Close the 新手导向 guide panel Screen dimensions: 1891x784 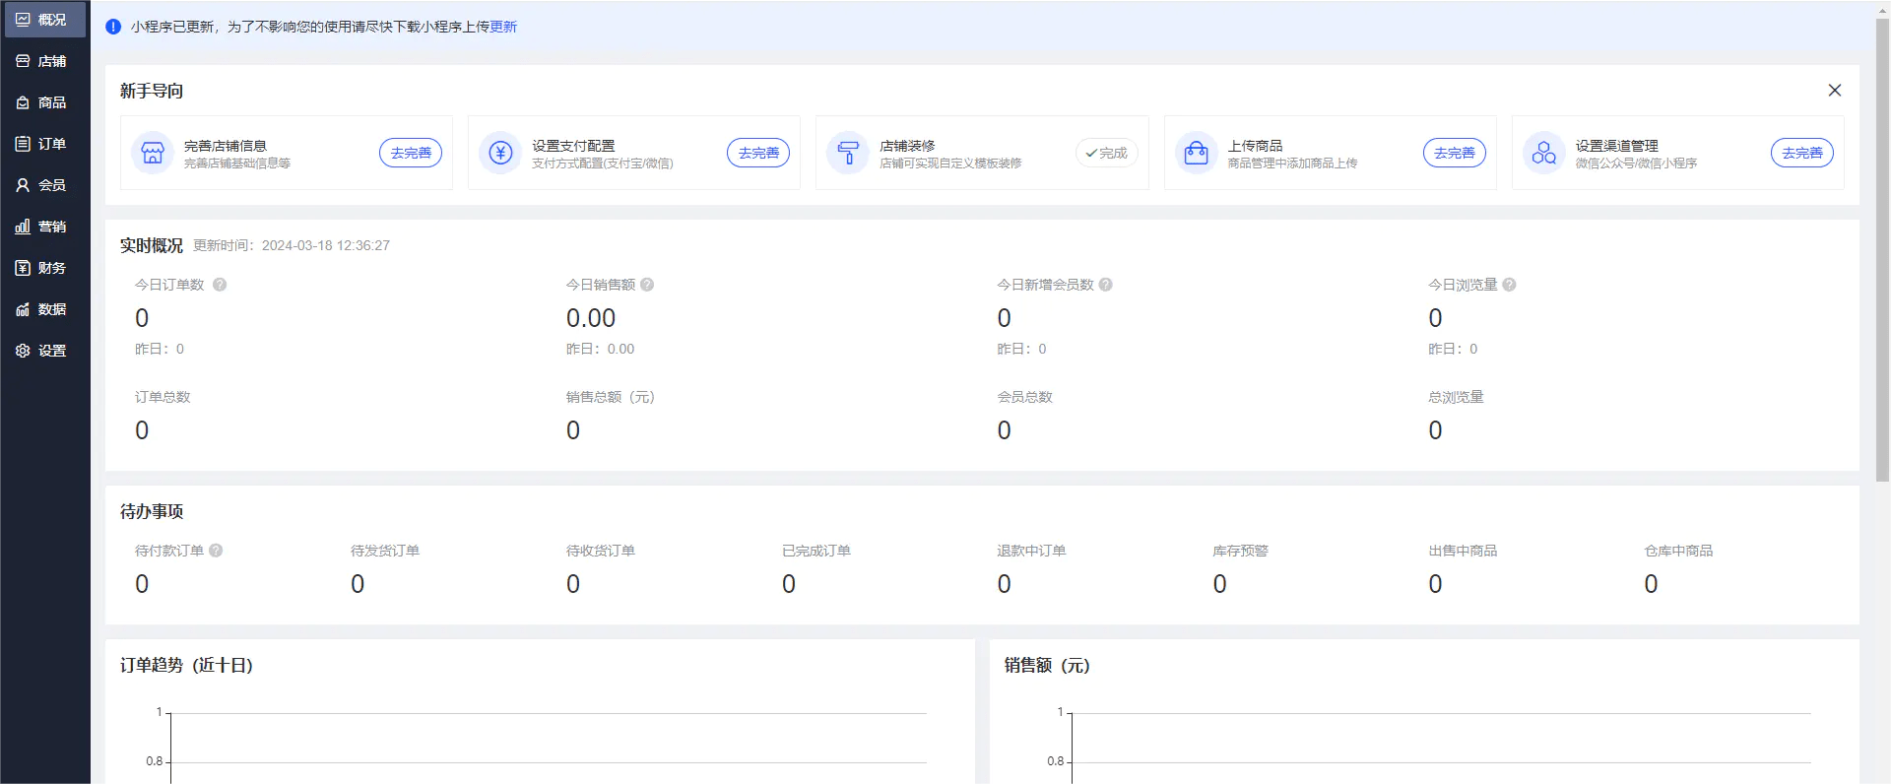pos(1834,90)
